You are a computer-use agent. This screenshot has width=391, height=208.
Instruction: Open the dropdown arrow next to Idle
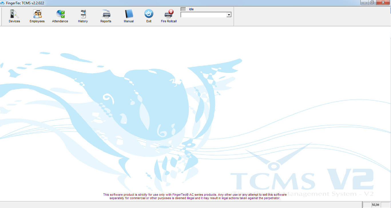tap(229, 15)
